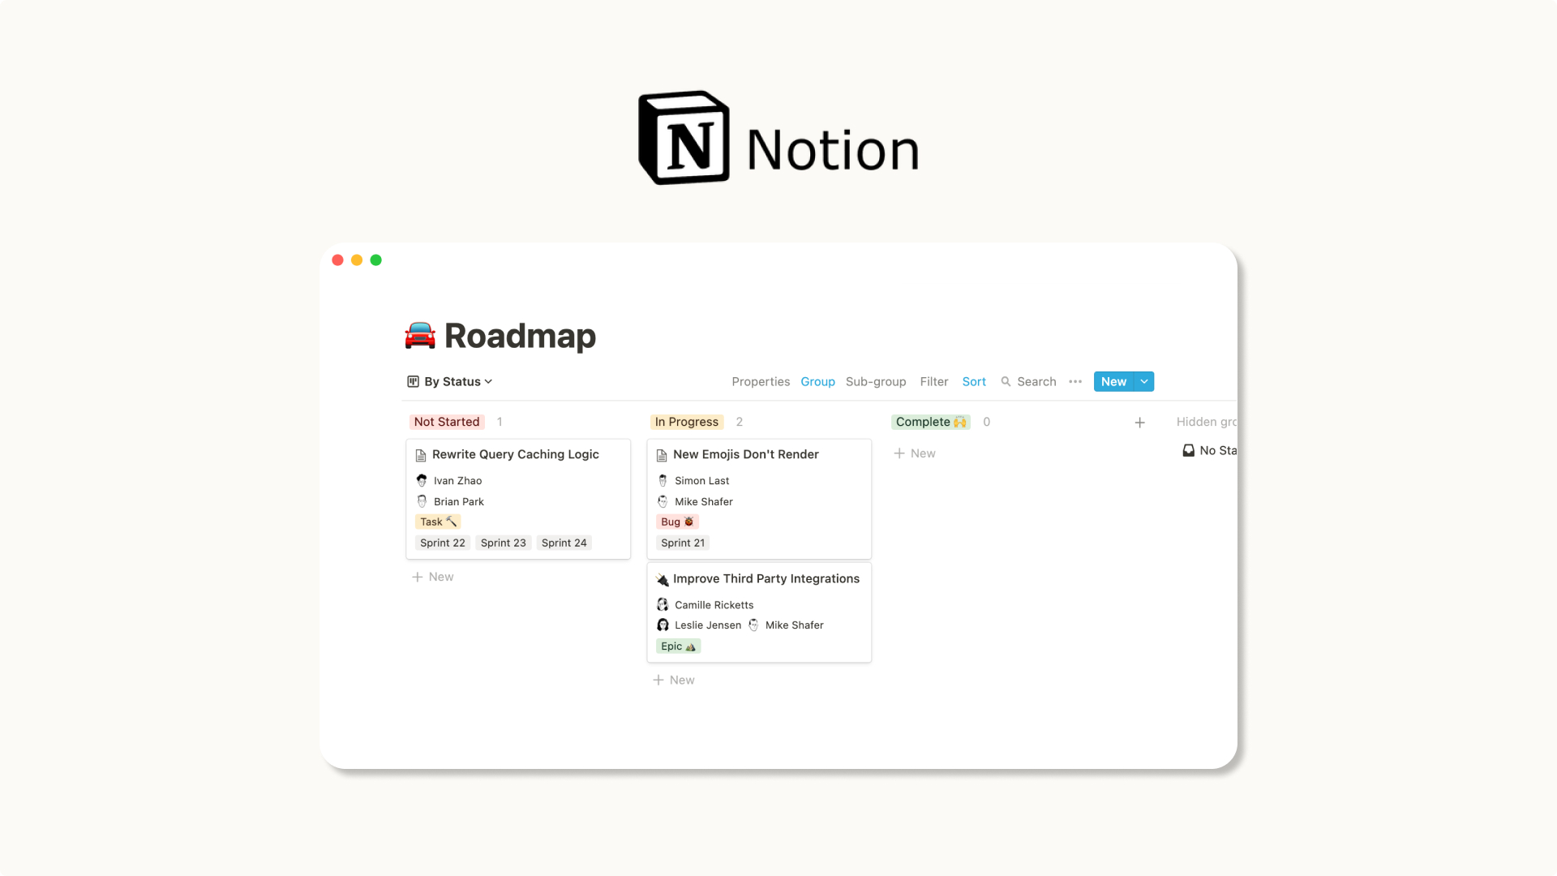This screenshot has height=876, width=1557.
Task: Click plug icon on Improve Third Party Integrations
Action: pos(662,579)
